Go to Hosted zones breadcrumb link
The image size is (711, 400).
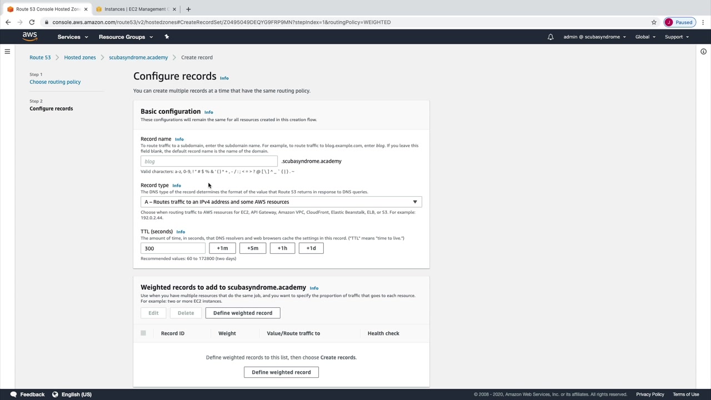[x=80, y=57]
